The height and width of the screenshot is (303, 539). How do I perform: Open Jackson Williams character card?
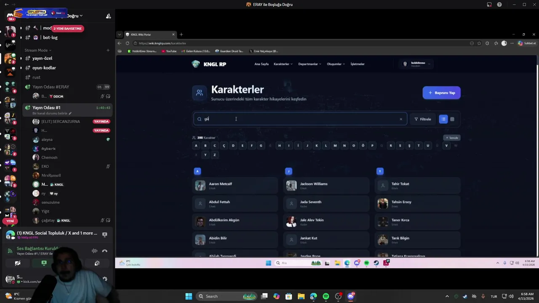[x=326, y=185]
